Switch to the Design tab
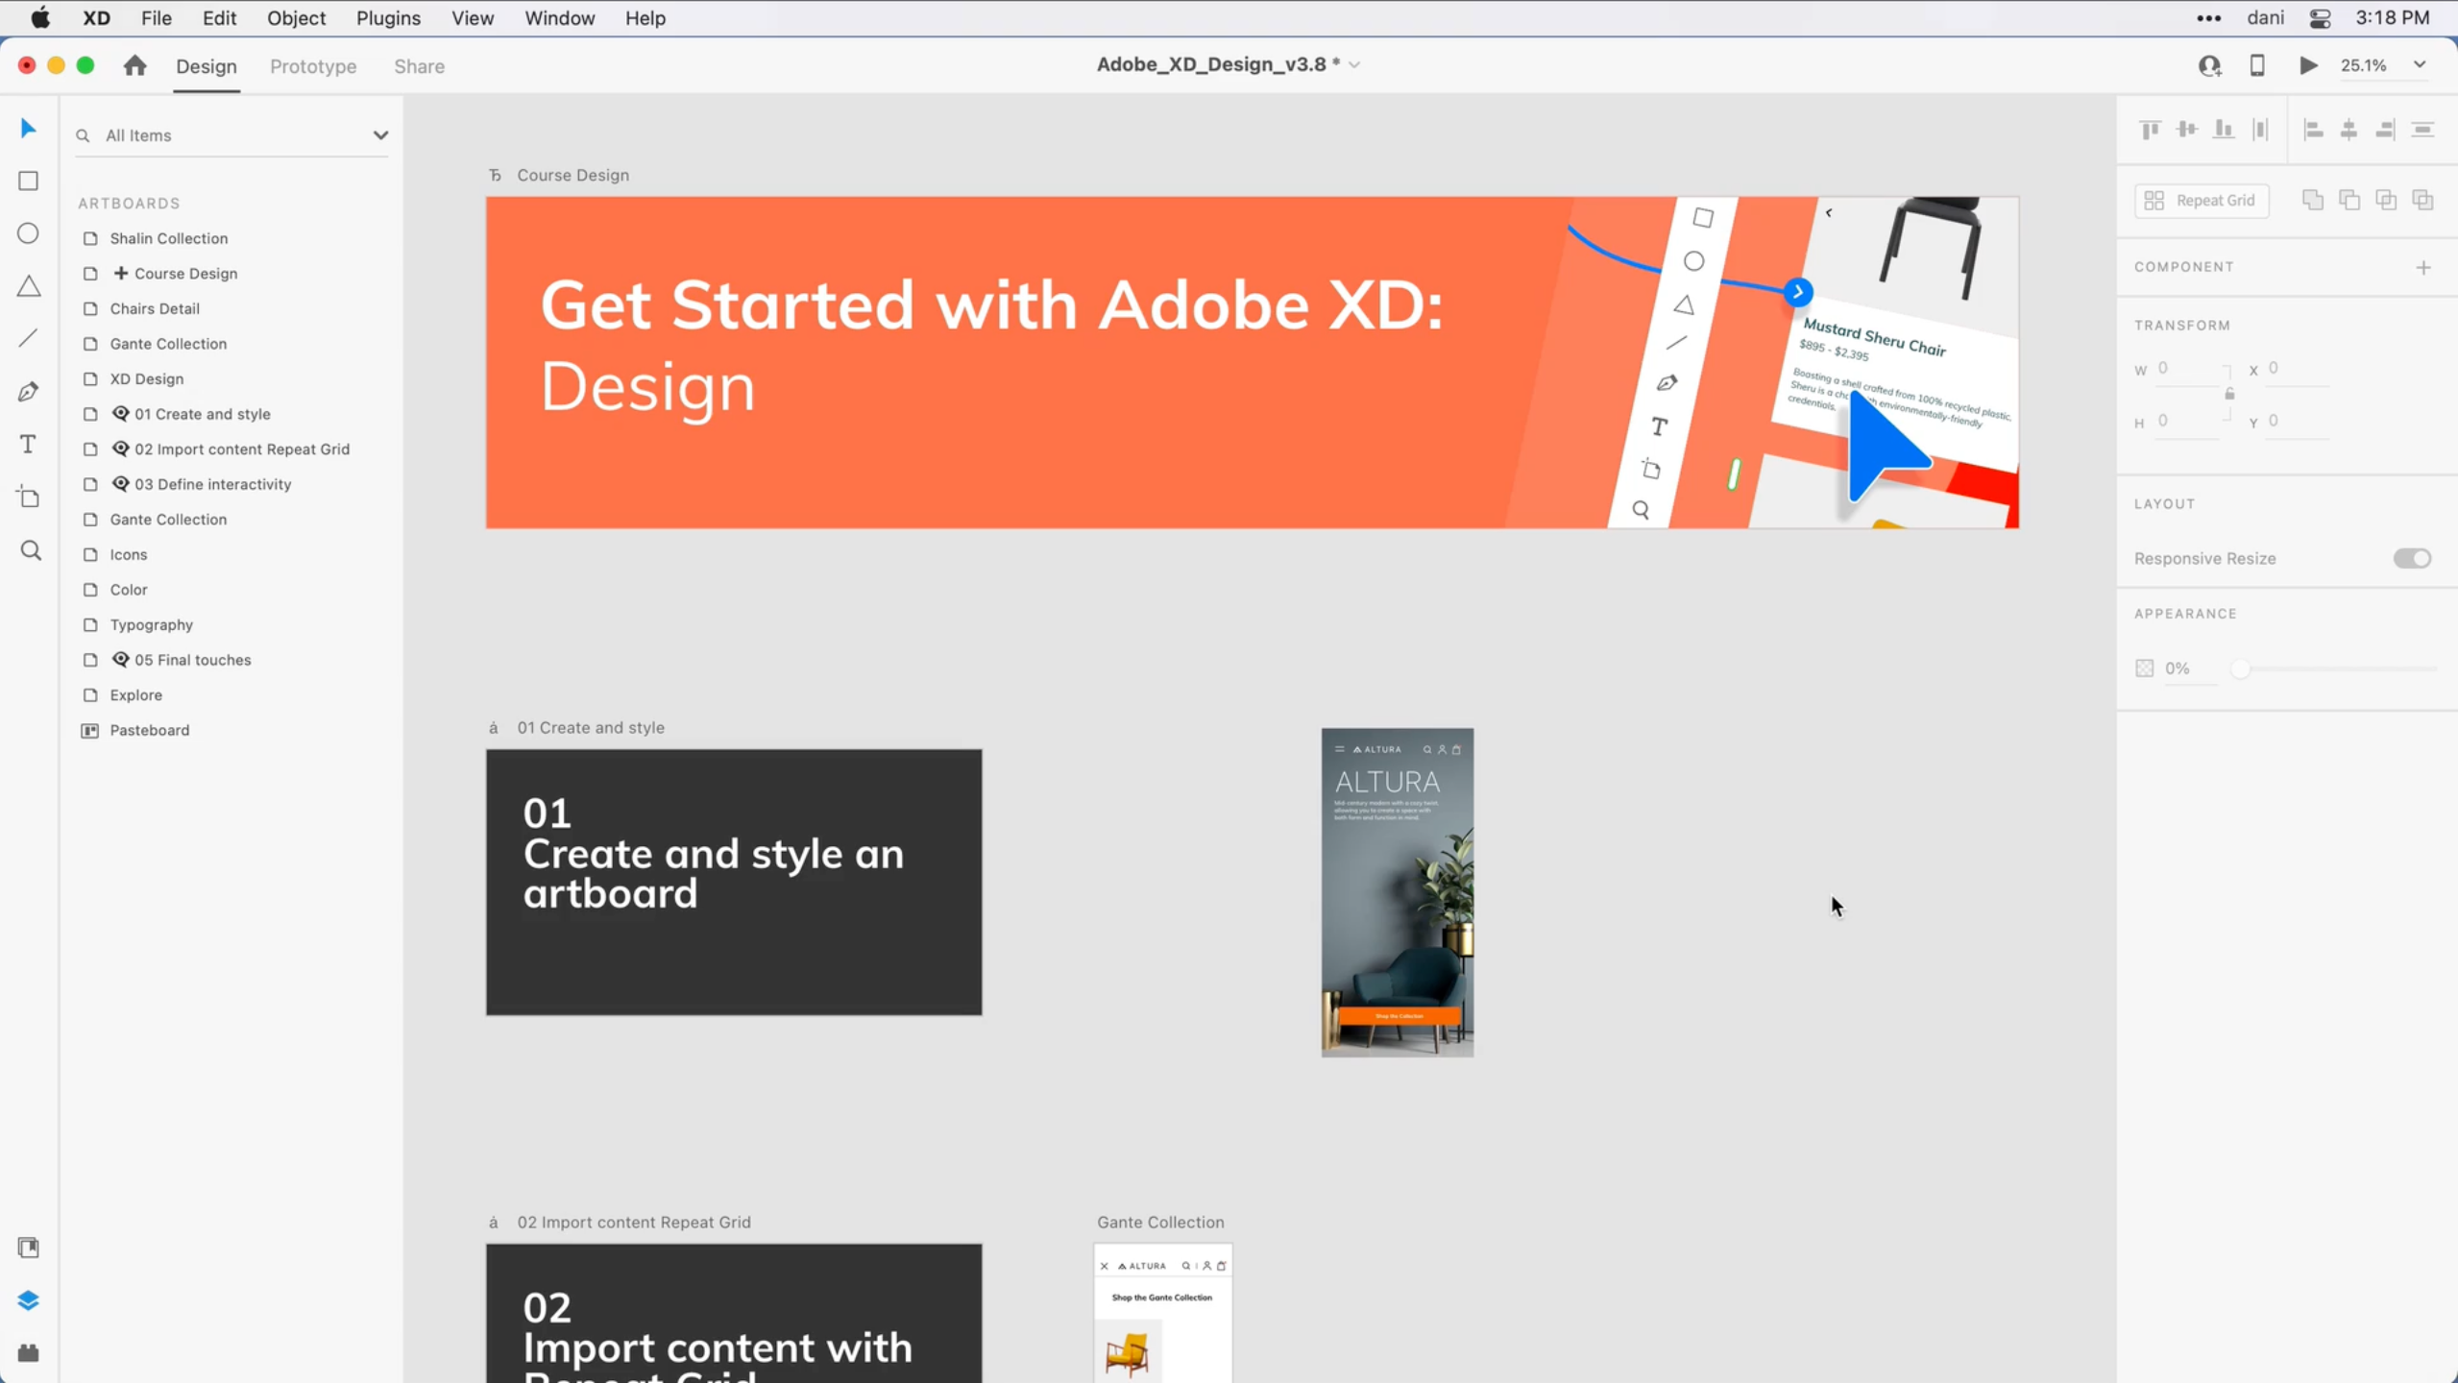 (206, 66)
